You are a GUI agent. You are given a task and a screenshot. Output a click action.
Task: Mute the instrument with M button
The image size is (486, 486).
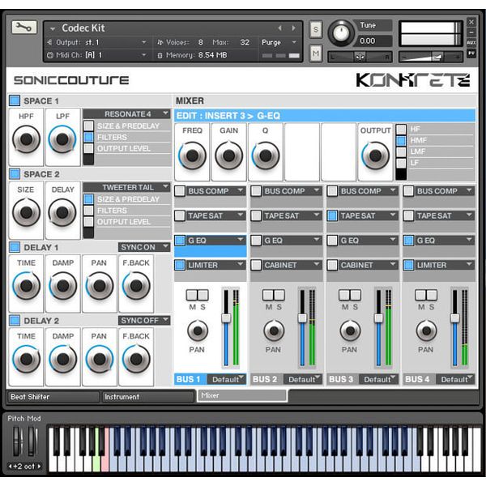click(316, 54)
